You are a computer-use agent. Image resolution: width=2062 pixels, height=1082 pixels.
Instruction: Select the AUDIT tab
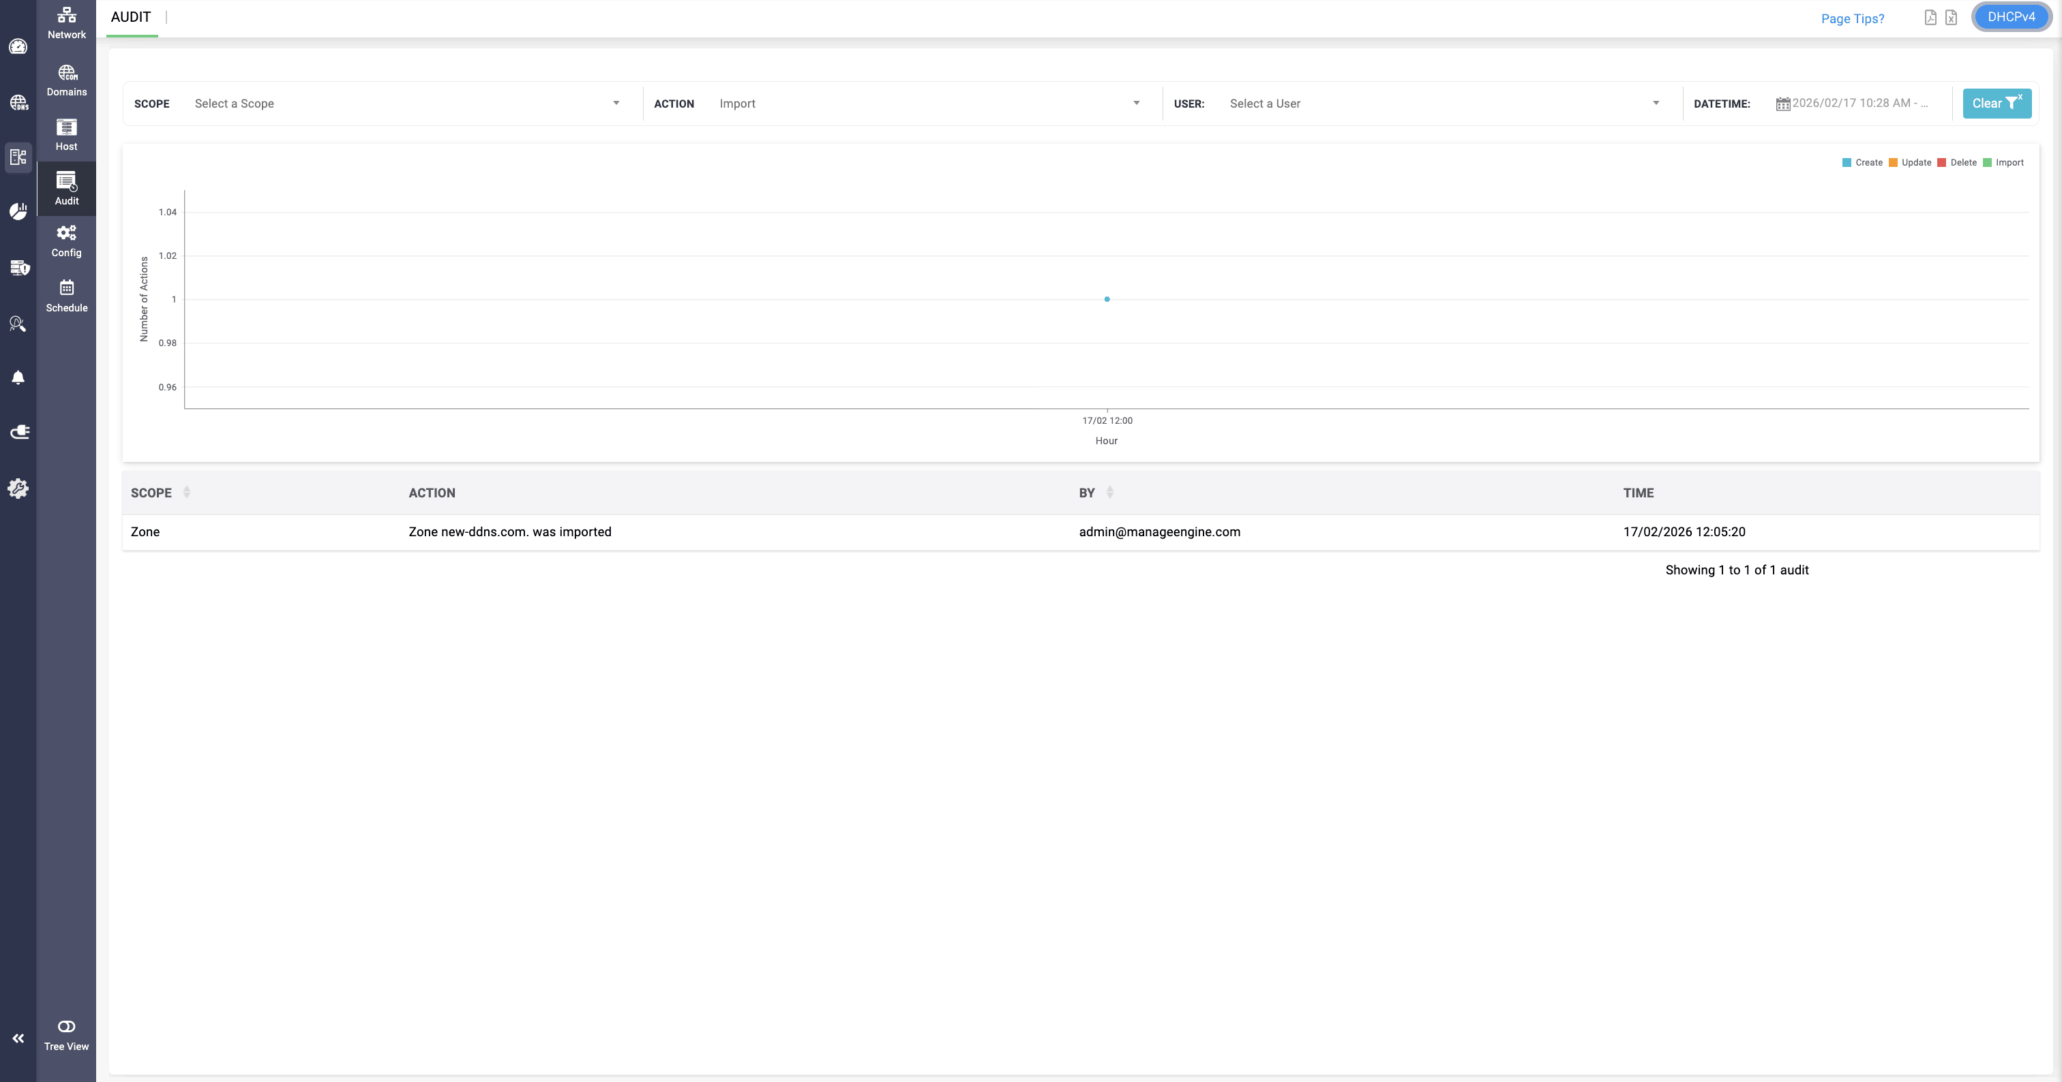(130, 17)
